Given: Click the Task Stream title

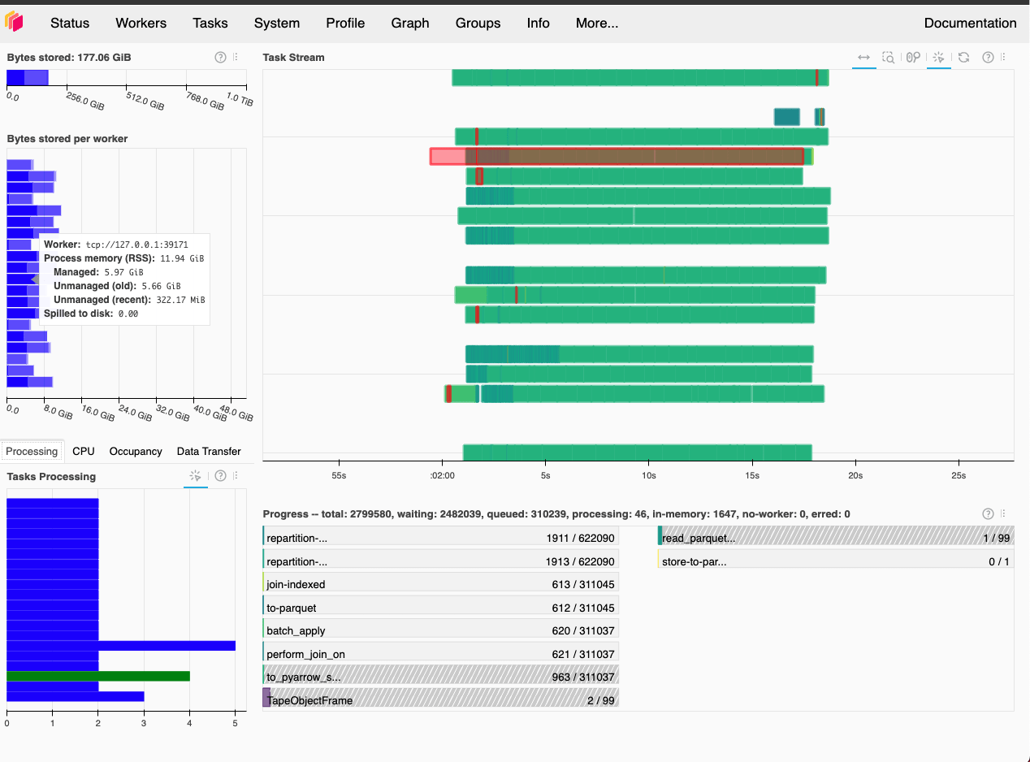Looking at the screenshot, I should [x=293, y=58].
